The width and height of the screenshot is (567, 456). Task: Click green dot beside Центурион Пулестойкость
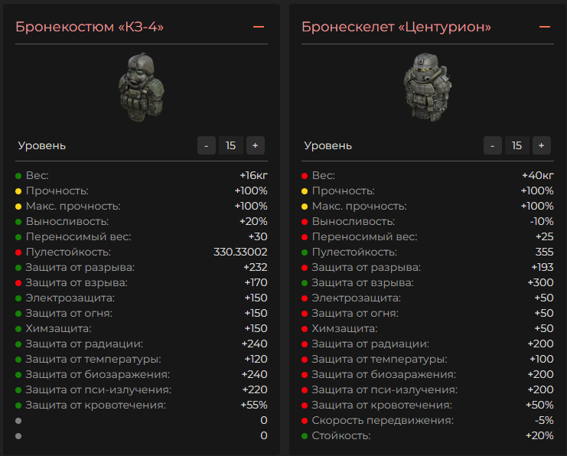coord(305,252)
